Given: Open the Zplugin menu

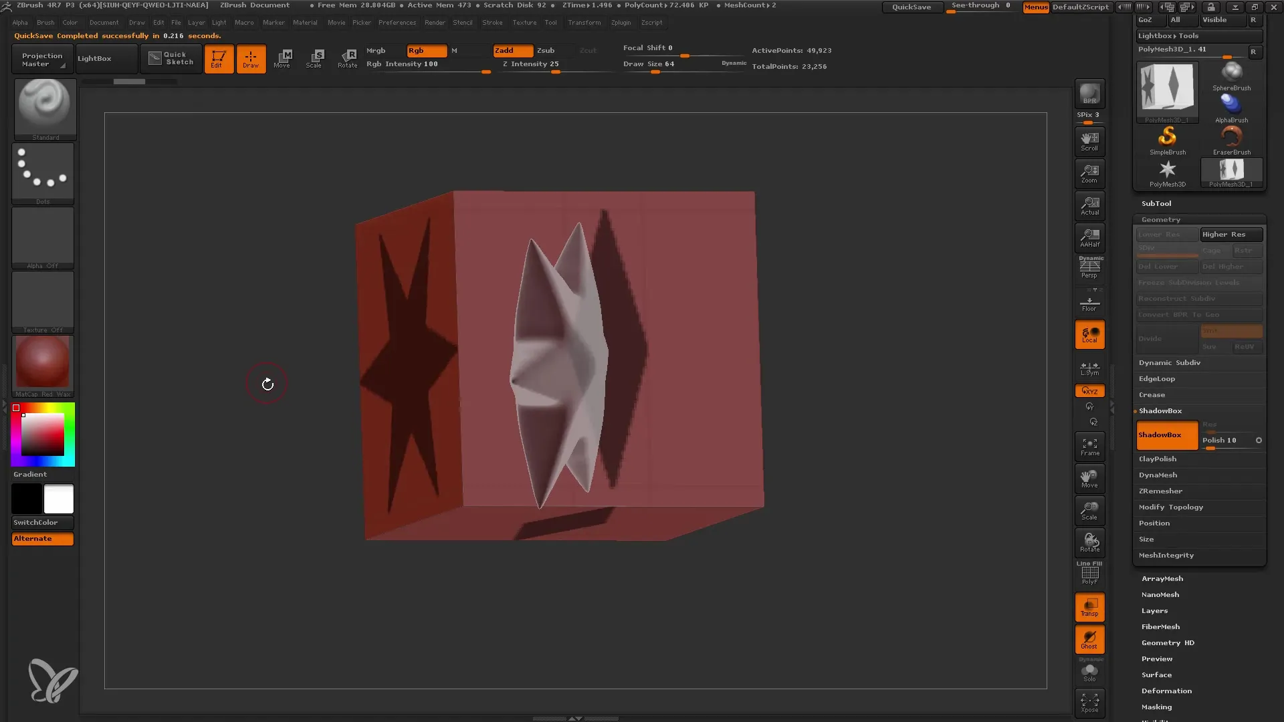Looking at the screenshot, I should [621, 23].
